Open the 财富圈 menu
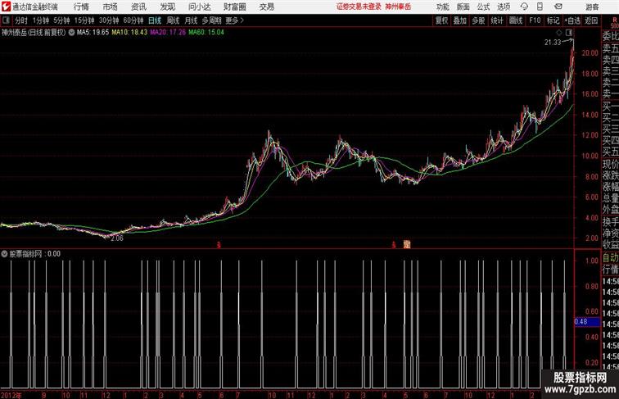The width and height of the screenshot is (619, 399). coord(235,7)
